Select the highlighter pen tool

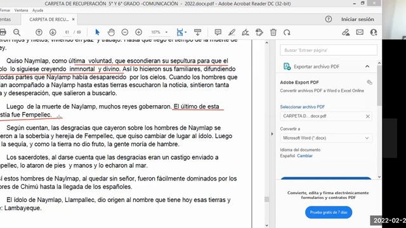(x=232, y=32)
